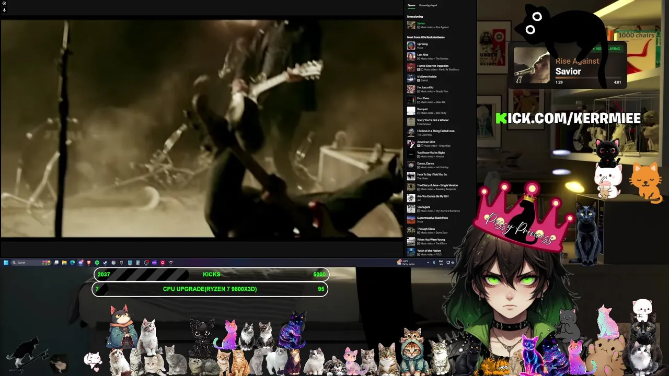Viewport: 669px width, 376px height.
Task: Click the taskbar Search box
Action: click(31, 262)
